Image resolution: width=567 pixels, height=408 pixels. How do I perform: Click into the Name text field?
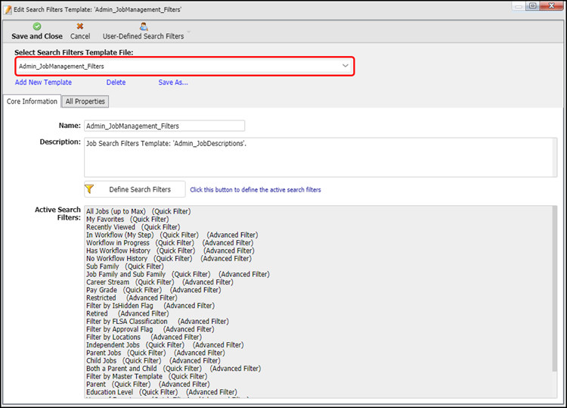(x=164, y=126)
